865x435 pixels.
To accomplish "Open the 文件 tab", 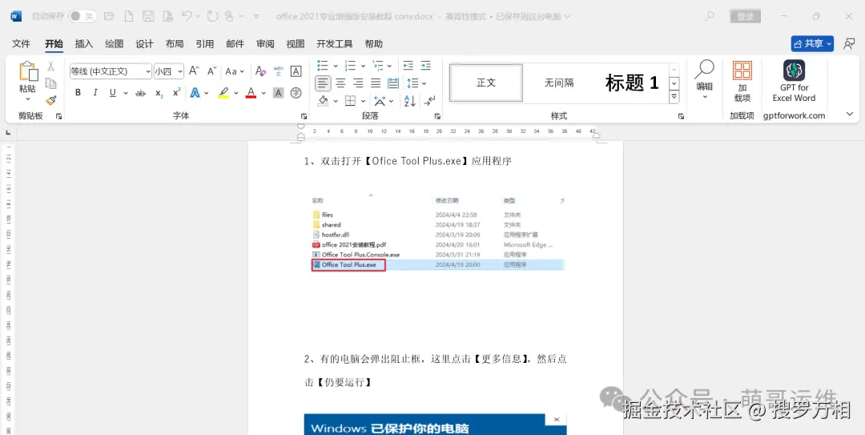I will pyautogui.click(x=21, y=43).
